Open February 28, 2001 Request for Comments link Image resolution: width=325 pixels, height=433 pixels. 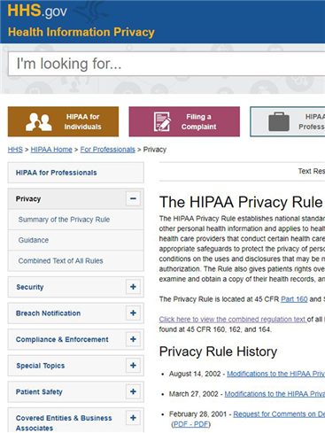[x=279, y=414]
